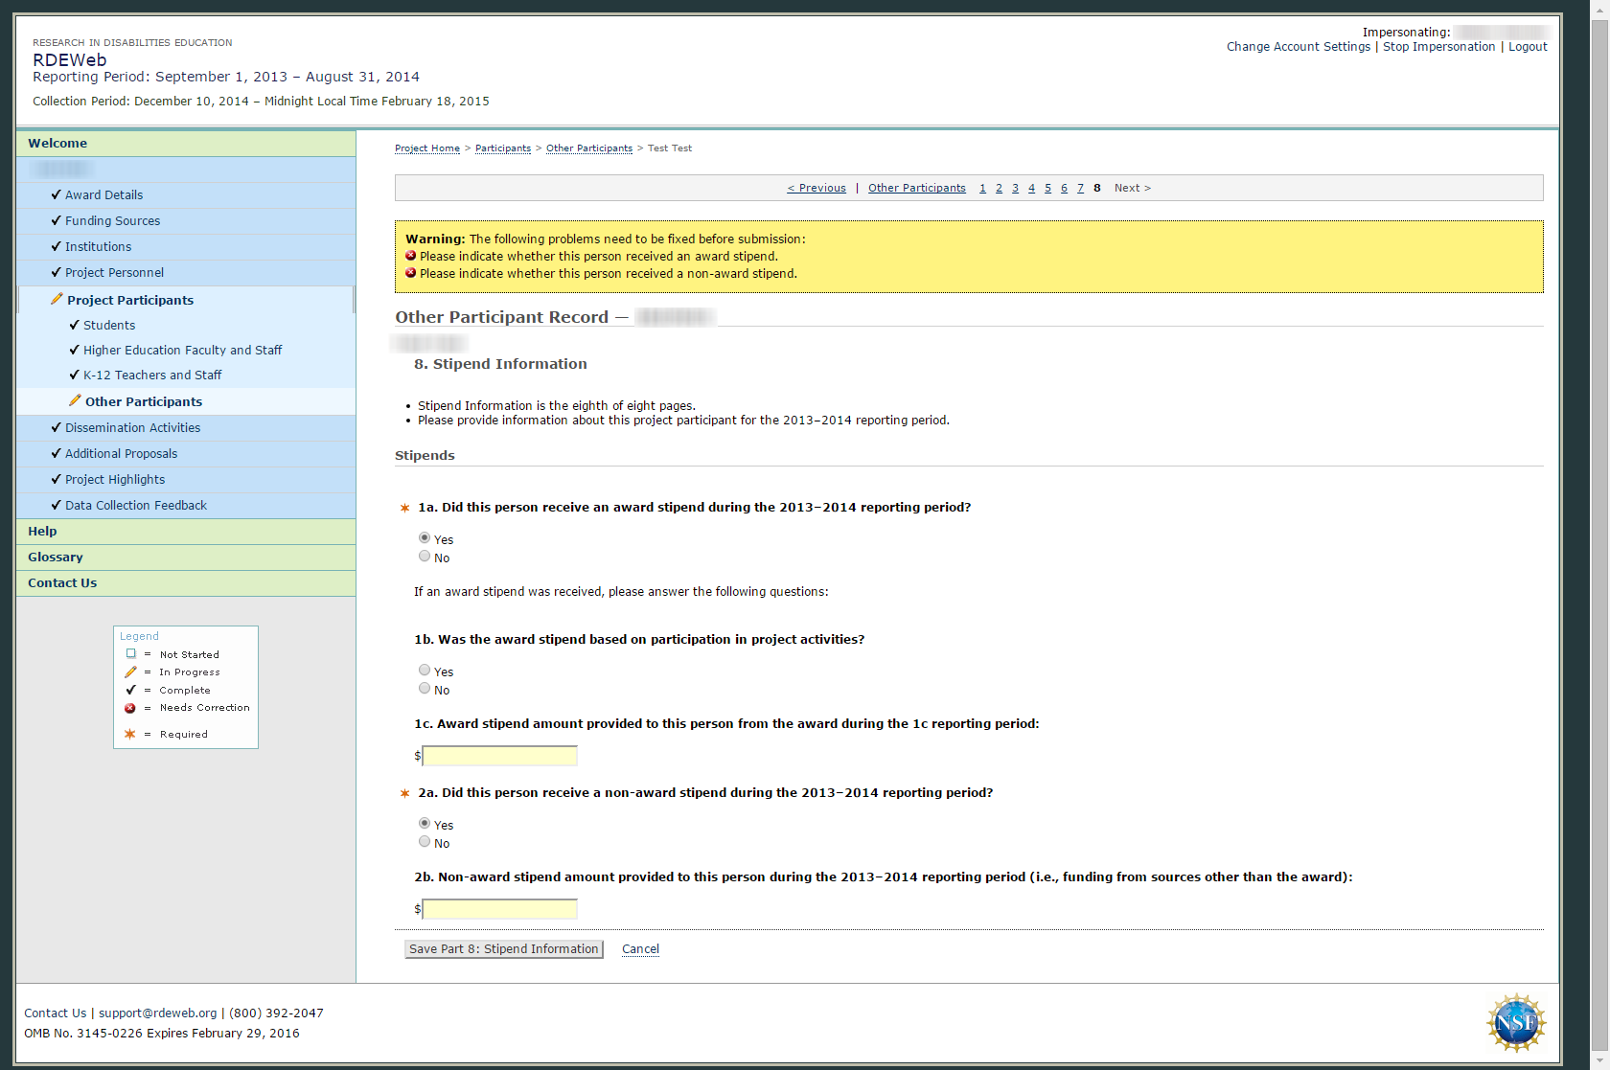
Task: Click the Stop Impersonation link
Action: [1438, 47]
